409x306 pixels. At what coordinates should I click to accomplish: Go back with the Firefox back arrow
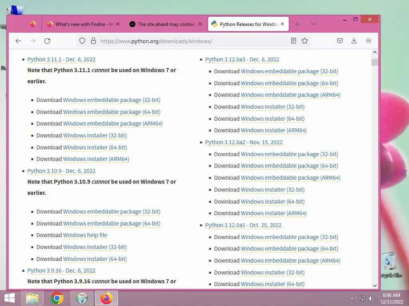coord(18,41)
